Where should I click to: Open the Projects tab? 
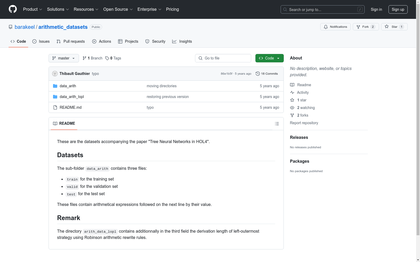tap(128, 41)
